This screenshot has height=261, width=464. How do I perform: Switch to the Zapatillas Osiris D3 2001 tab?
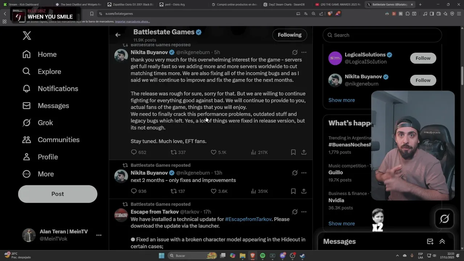point(130,4)
